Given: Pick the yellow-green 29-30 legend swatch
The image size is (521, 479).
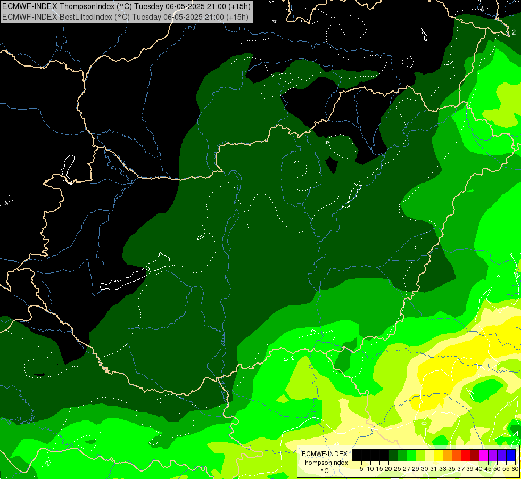Looking at the screenshot, I should click(420, 455).
